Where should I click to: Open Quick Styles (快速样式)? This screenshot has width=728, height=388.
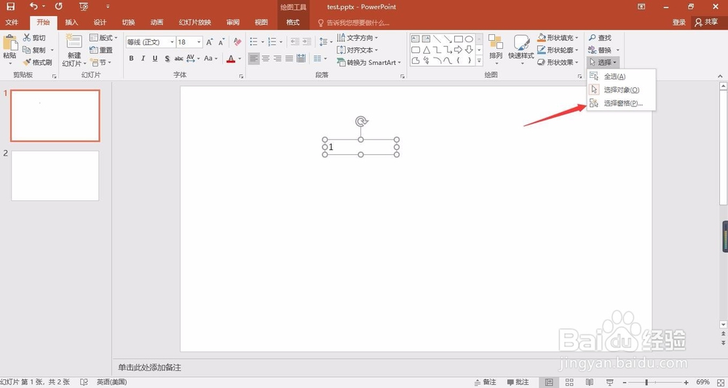(x=521, y=50)
